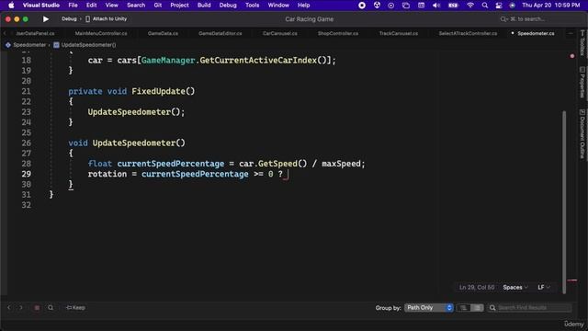Open the Debug configuration selector
This screenshot has height=331, width=588.
coord(69,18)
